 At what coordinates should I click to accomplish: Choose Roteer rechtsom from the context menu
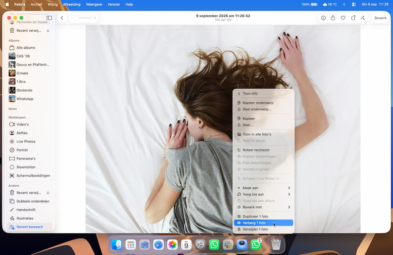263,150
